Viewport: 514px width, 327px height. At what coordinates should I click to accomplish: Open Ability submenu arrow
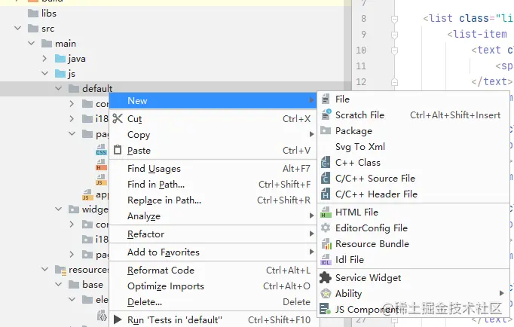501,293
